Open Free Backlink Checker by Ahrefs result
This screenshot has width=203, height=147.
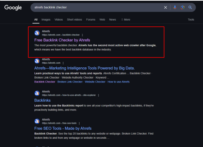pyautogui.click(x=62, y=40)
